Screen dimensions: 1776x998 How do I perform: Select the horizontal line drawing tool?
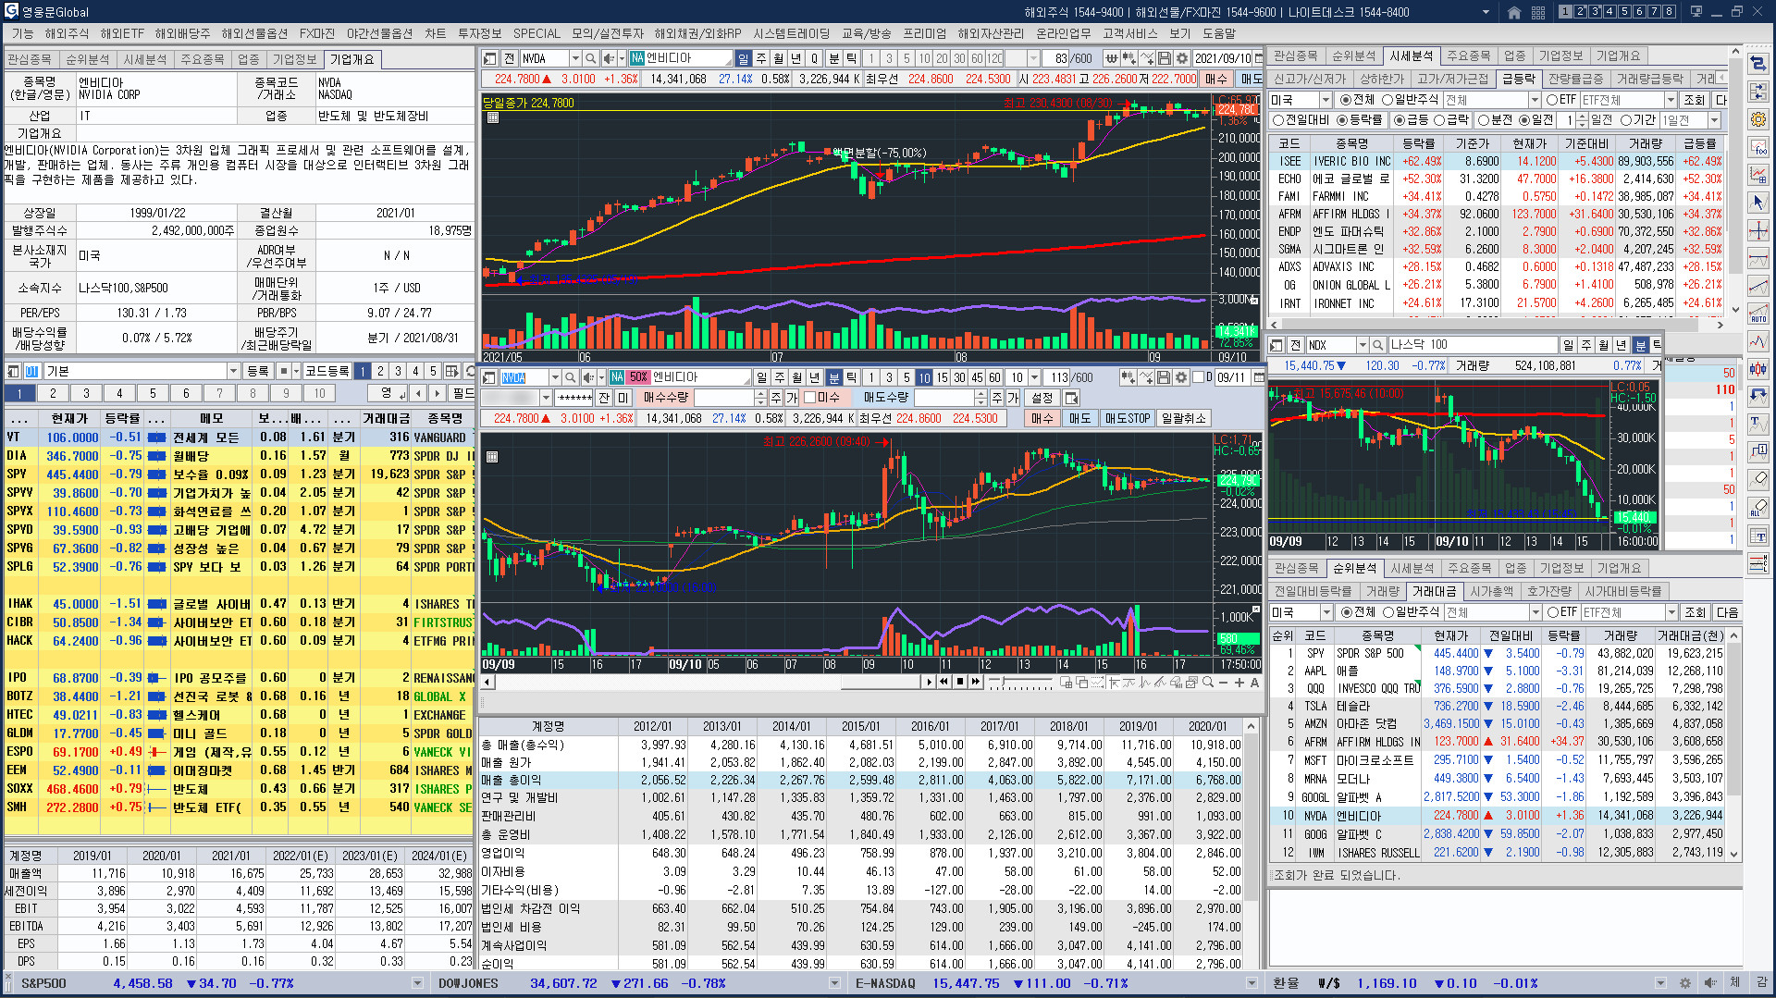pyautogui.click(x=1758, y=258)
